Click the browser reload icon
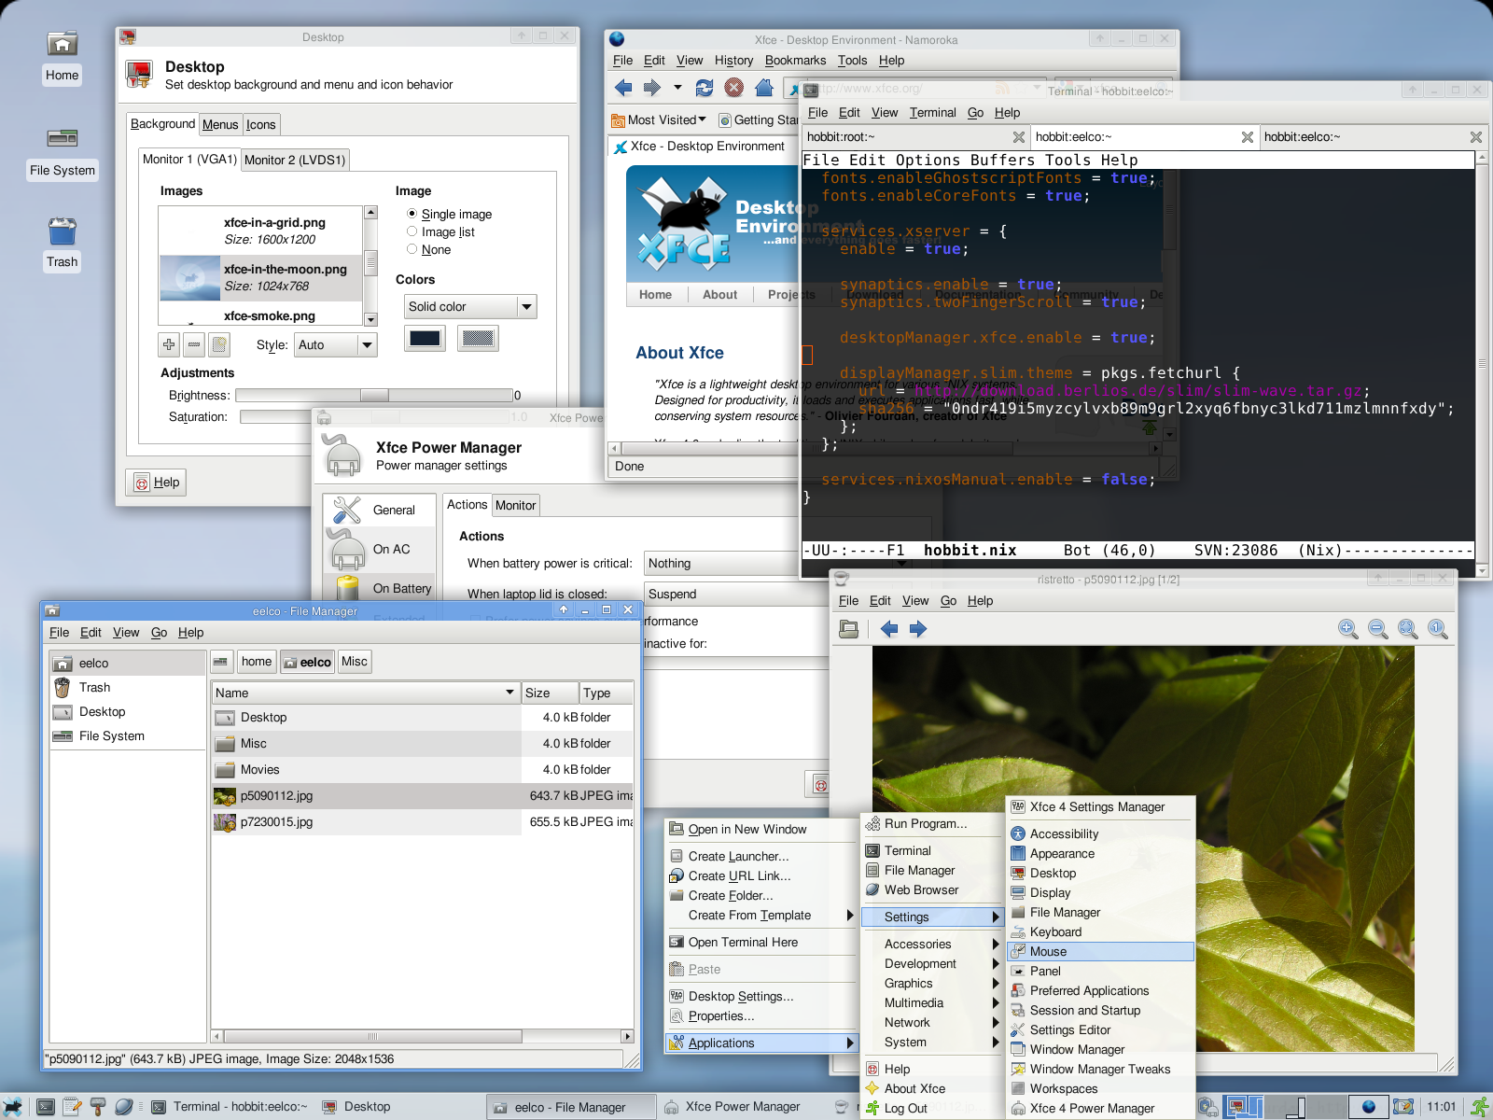The height and width of the screenshot is (1120, 1493). [705, 88]
